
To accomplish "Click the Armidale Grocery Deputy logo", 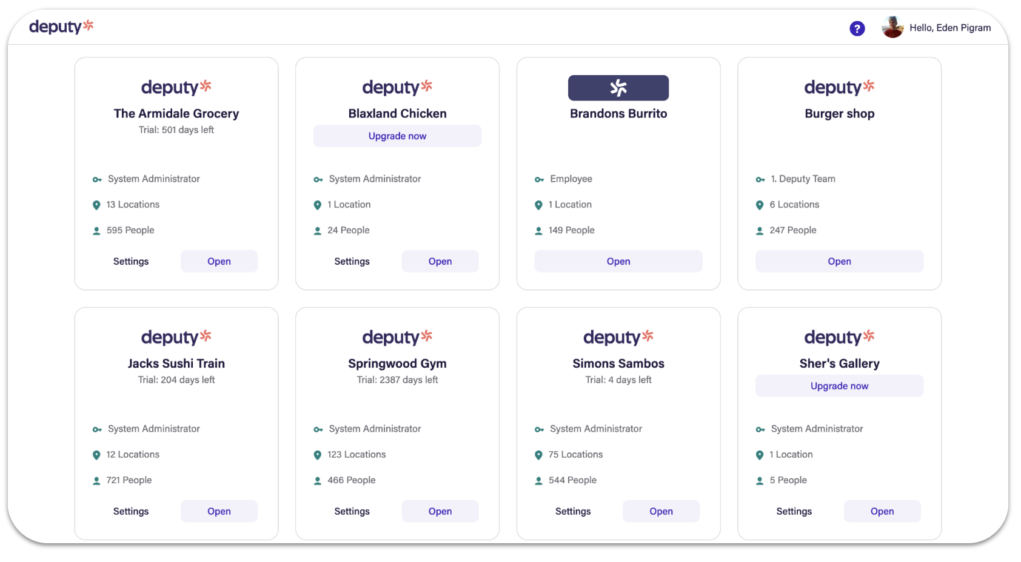I will pyautogui.click(x=176, y=87).
